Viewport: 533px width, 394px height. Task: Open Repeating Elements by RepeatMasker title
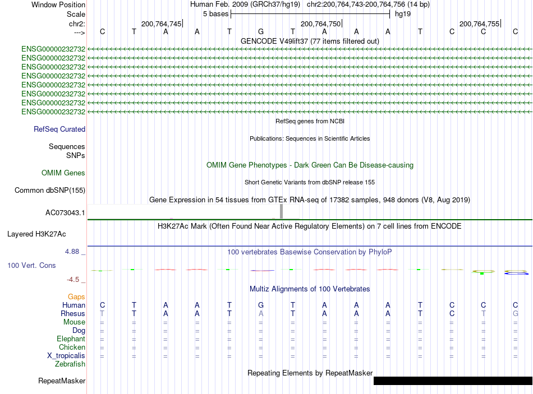(310, 373)
